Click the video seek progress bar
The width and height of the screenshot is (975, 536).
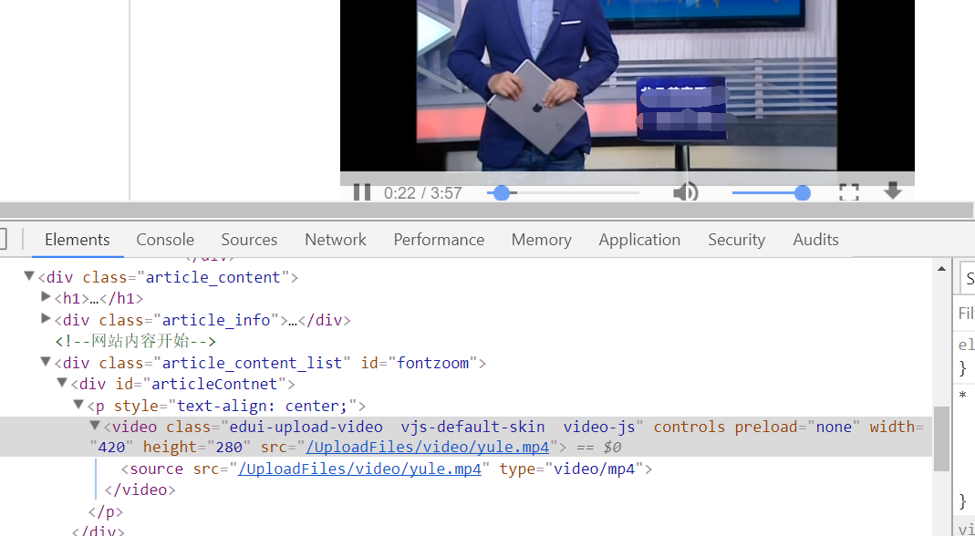[564, 192]
